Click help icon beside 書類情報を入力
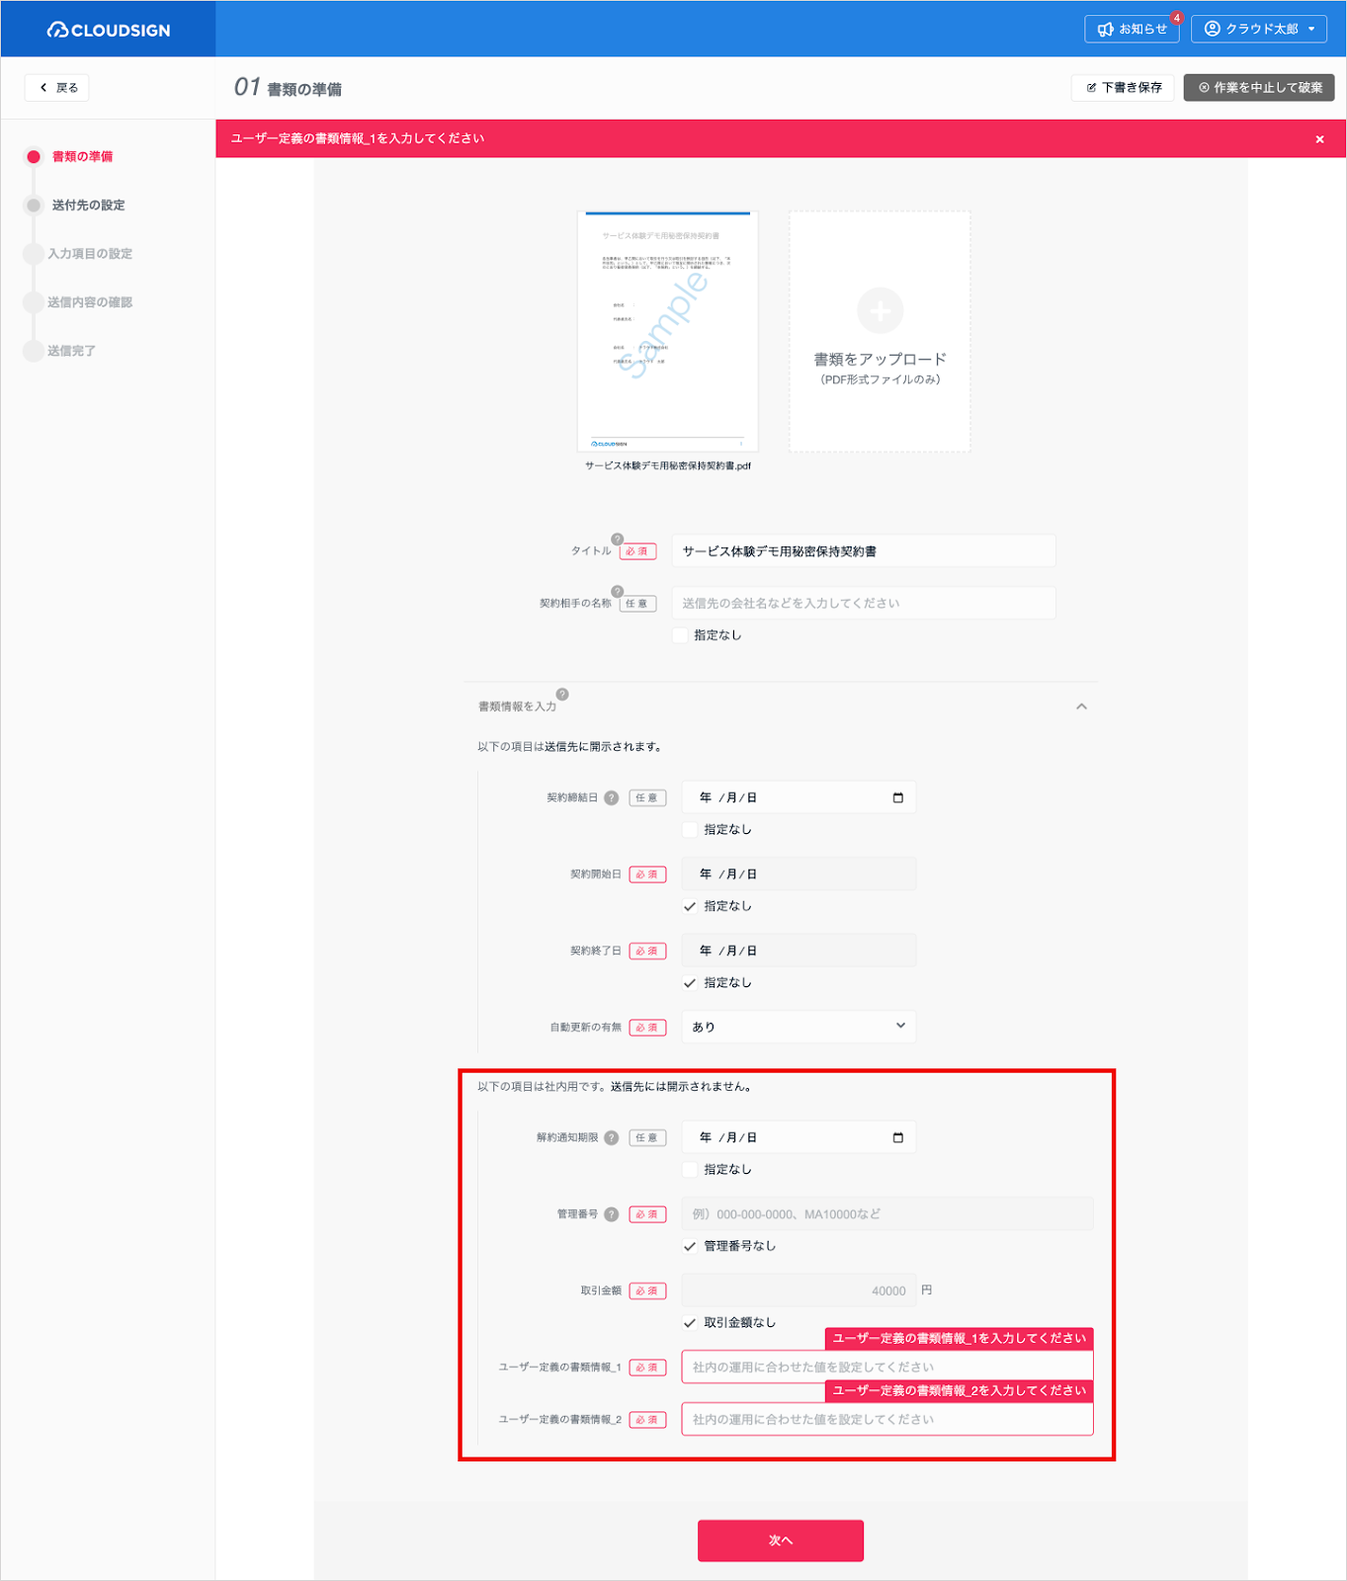This screenshot has width=1347, height=1581. coord(562,695)
